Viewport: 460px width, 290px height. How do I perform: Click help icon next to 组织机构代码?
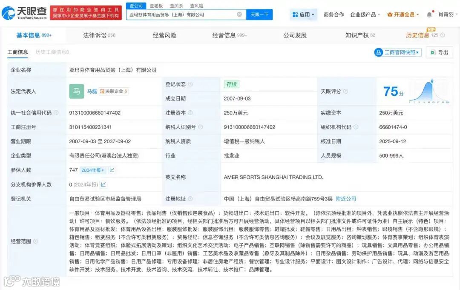[x=356, y=127]
